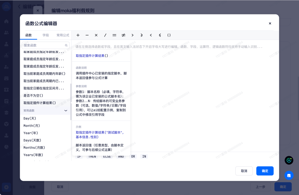
Task: Select the Day(天) function
Action: [x=30, y=118]
